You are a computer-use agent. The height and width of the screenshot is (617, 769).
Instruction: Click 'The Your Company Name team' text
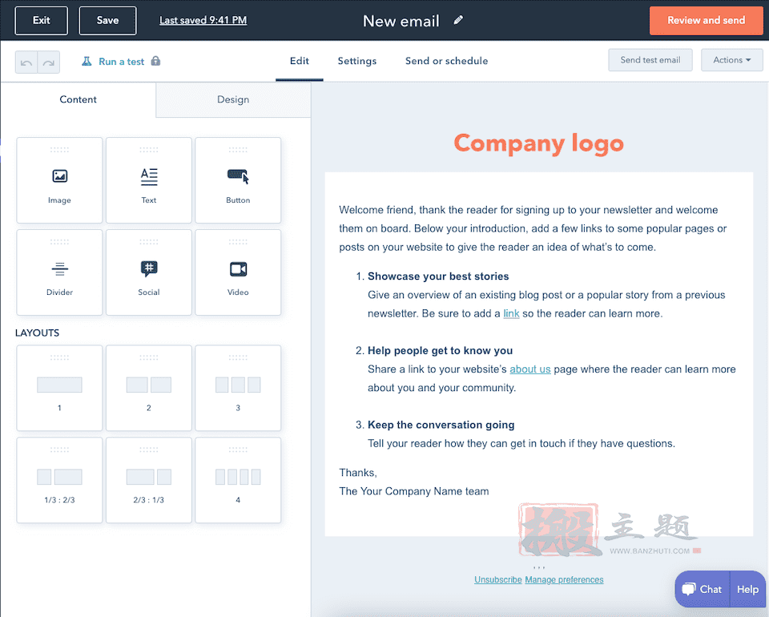pos(414,491)
